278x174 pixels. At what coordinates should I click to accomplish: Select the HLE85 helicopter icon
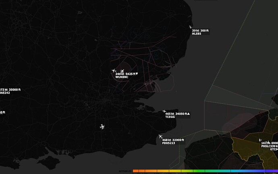[191, 27]
